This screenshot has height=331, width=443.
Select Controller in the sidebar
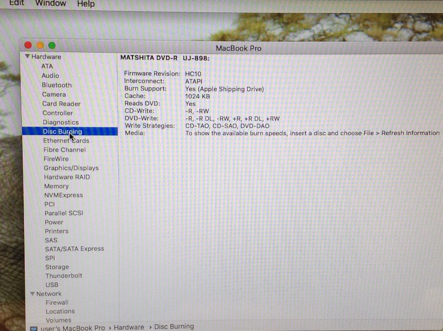point(58,113)
